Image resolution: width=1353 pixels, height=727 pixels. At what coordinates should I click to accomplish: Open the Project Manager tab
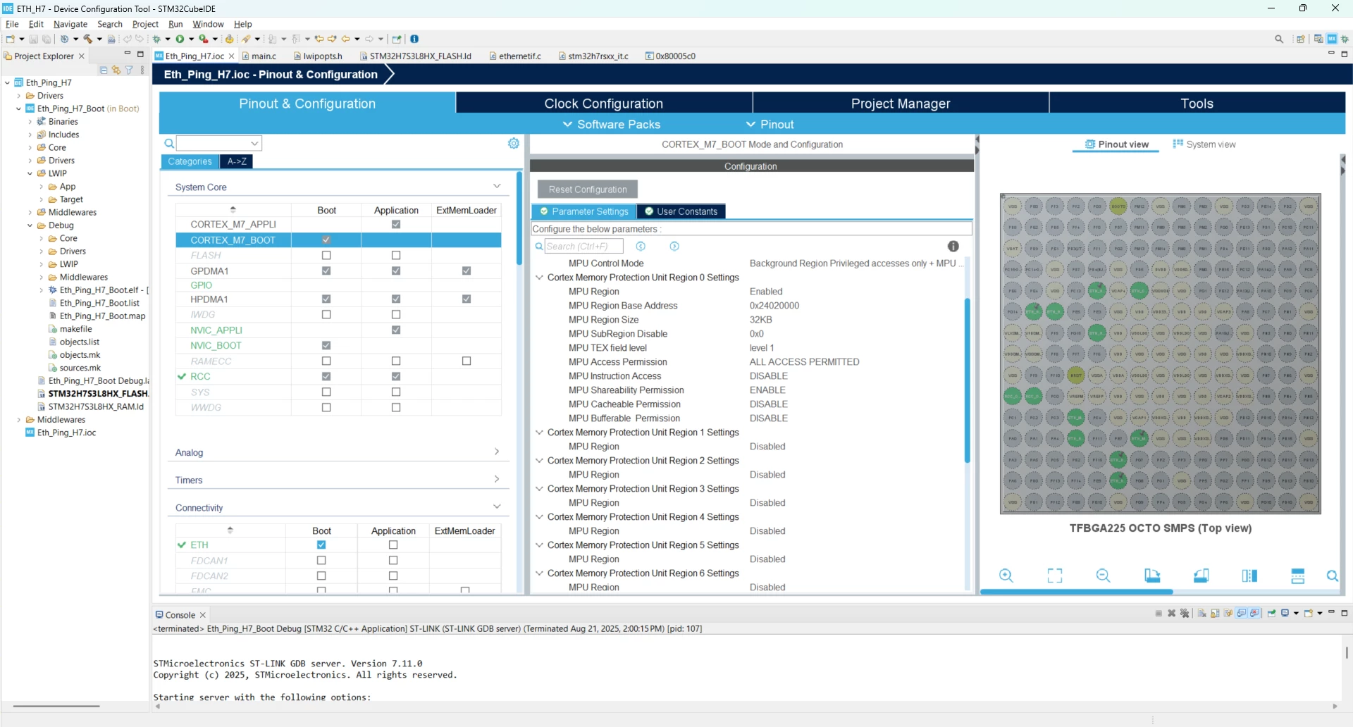pos(901,104)
